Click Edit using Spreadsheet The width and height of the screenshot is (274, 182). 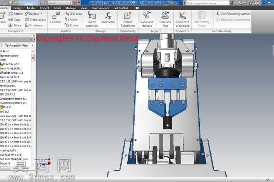233,19
